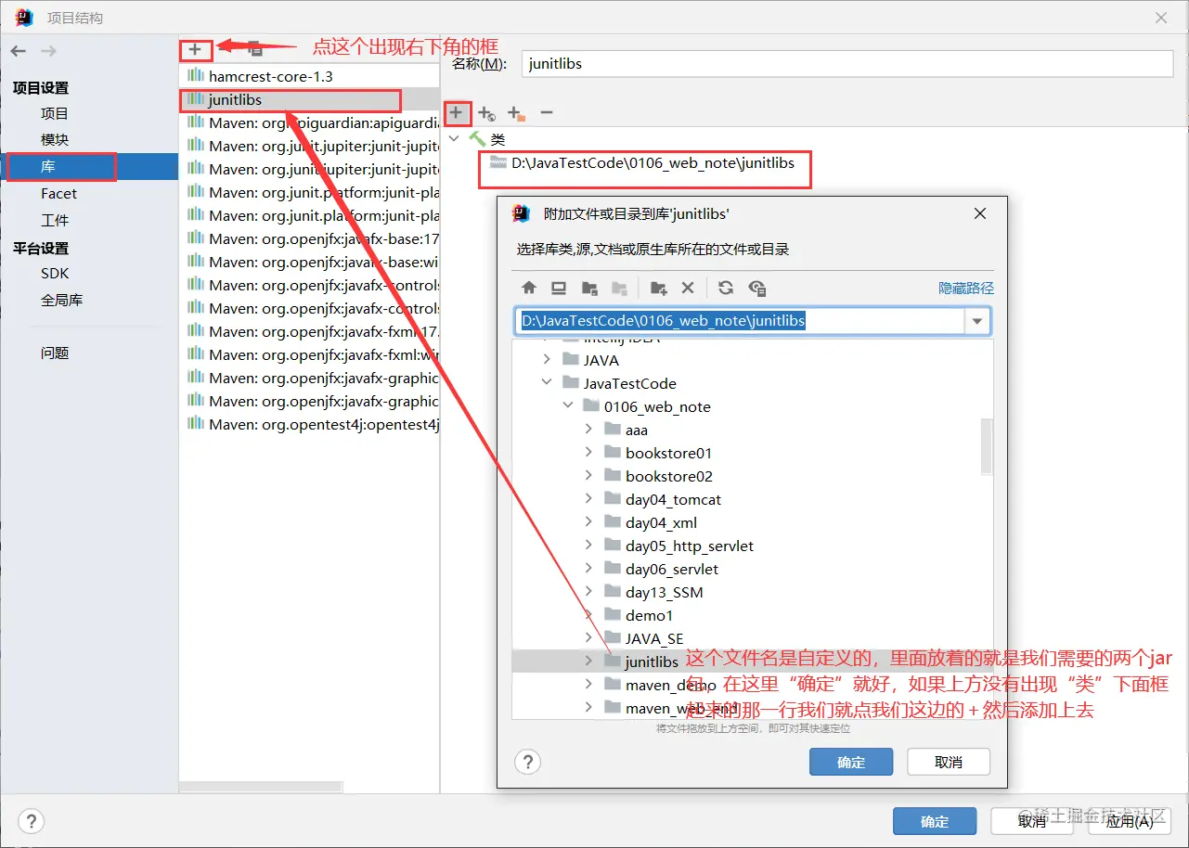Click the 隐藏路径 (hide path) link

(966, 288)
